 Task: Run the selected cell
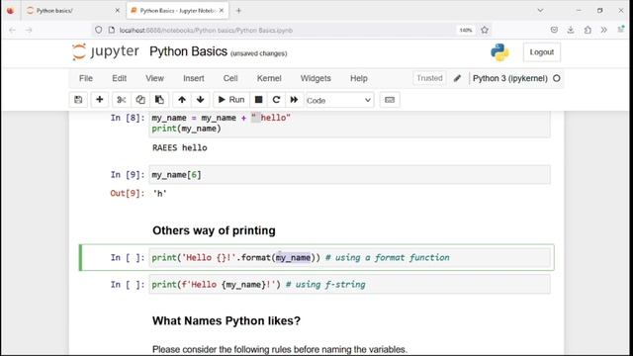(231, 100)
